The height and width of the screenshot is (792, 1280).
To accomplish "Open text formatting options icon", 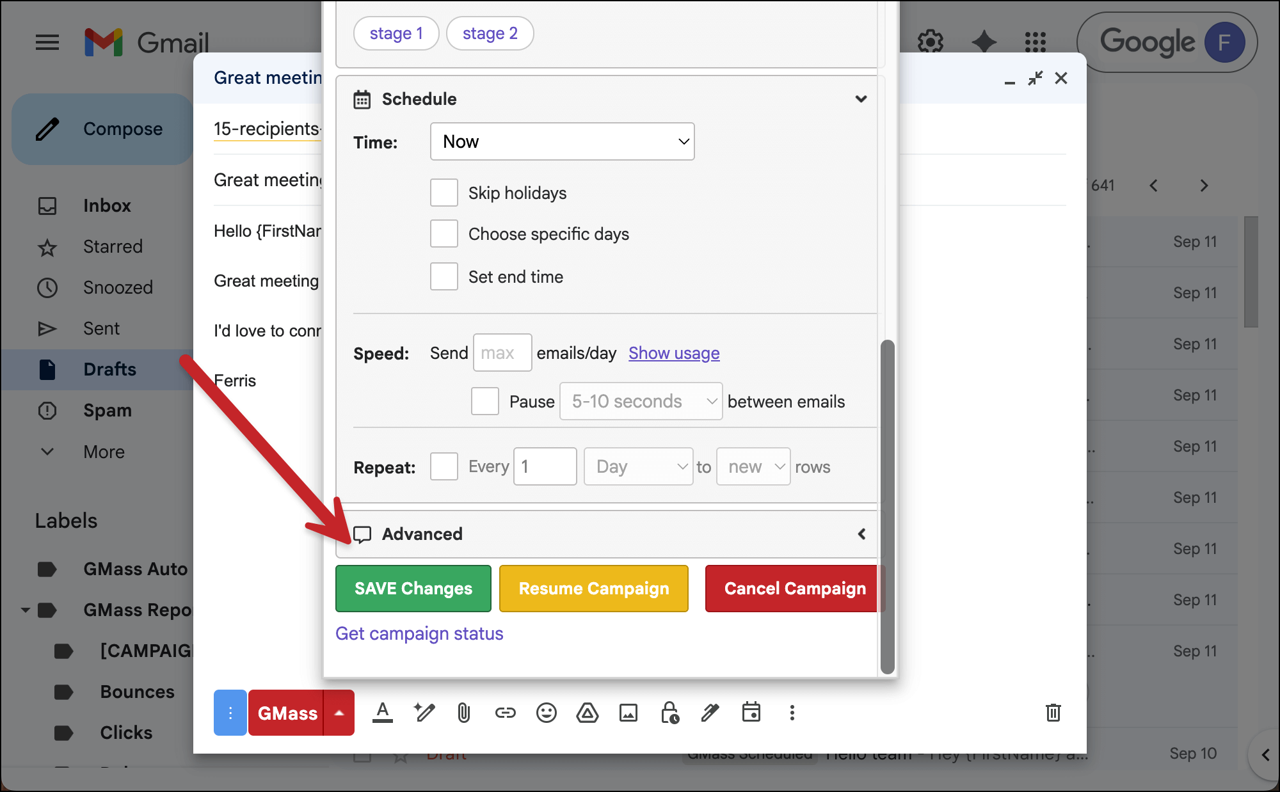I will tap(383, 713).
